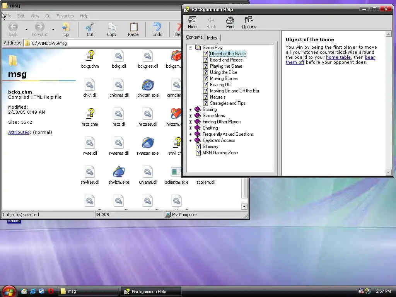The image size is (396, 297).
Task: Open Playing the Game topic
Action: pyautogui.click(x=226, y=66)
